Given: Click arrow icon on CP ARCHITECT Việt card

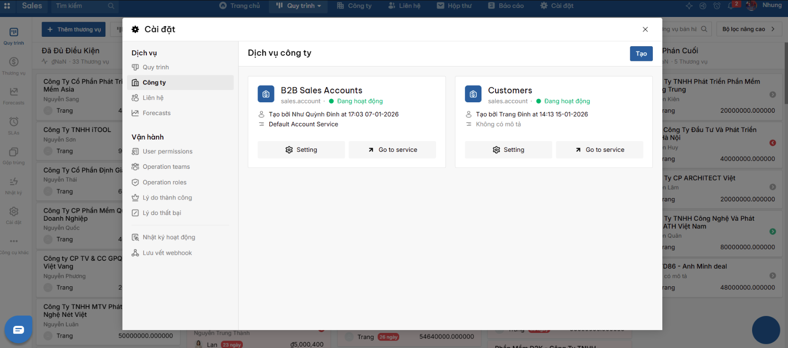Looking at the screenshot, I should 772,187.
